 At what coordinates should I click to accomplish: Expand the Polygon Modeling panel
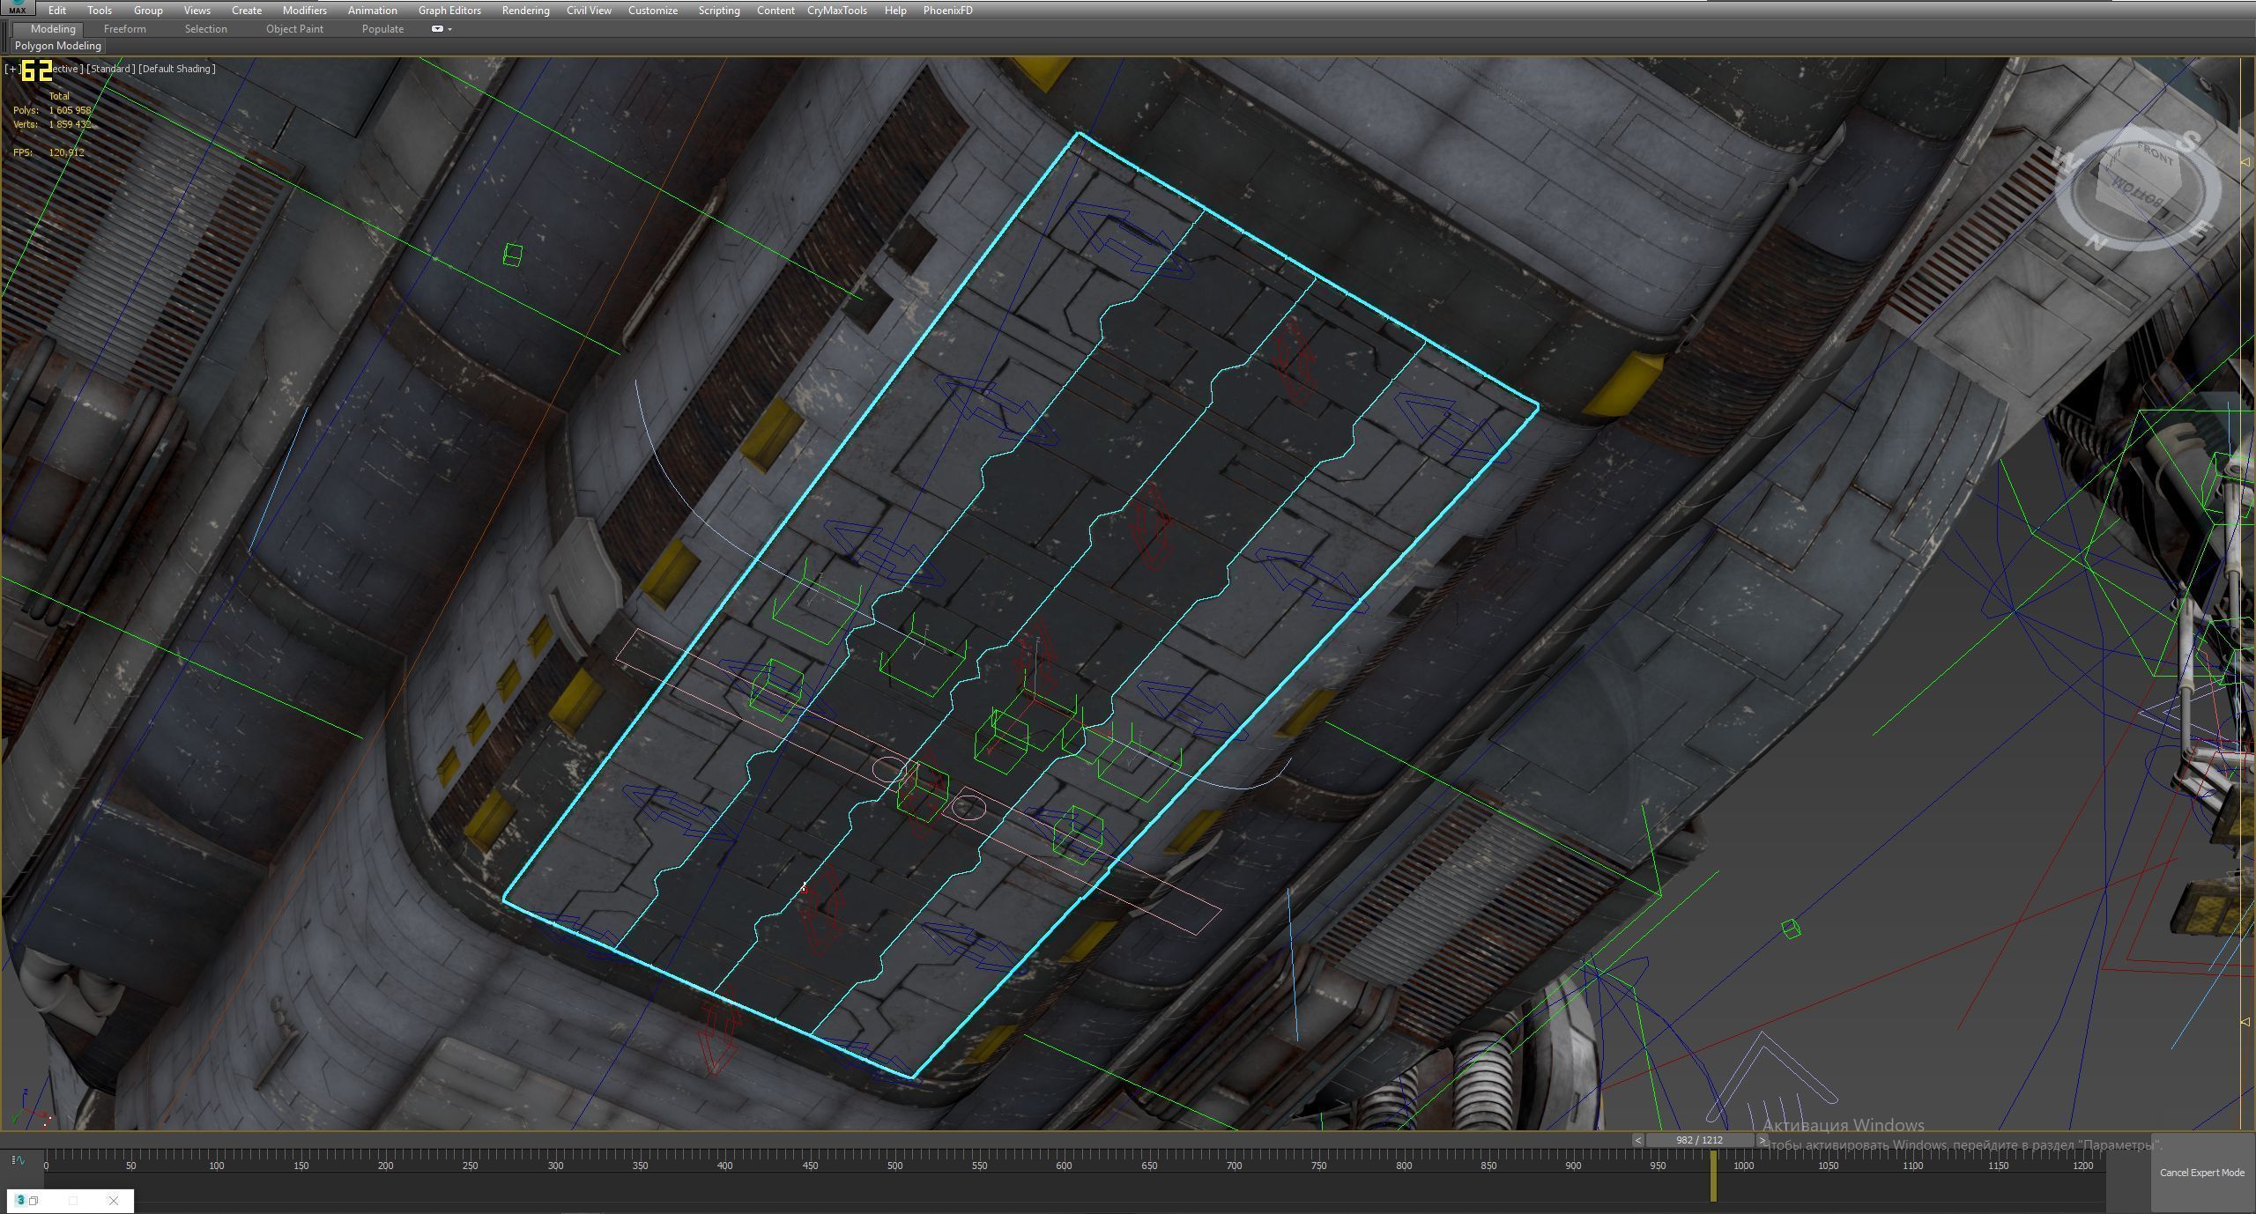(58, 46)
